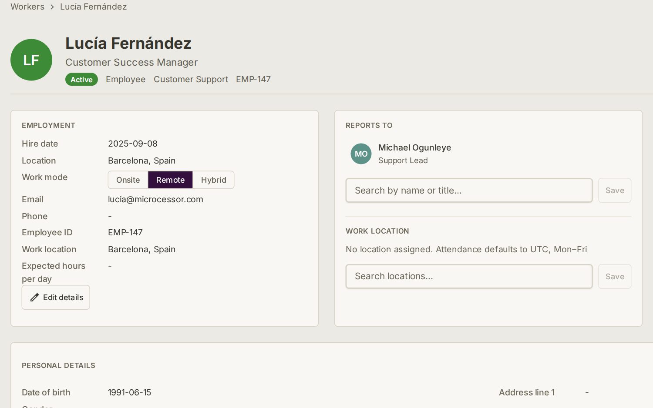The width and height of the screenshot is (653, 408).
Task: Focus the Search locations field
Action: click(469, 277)
